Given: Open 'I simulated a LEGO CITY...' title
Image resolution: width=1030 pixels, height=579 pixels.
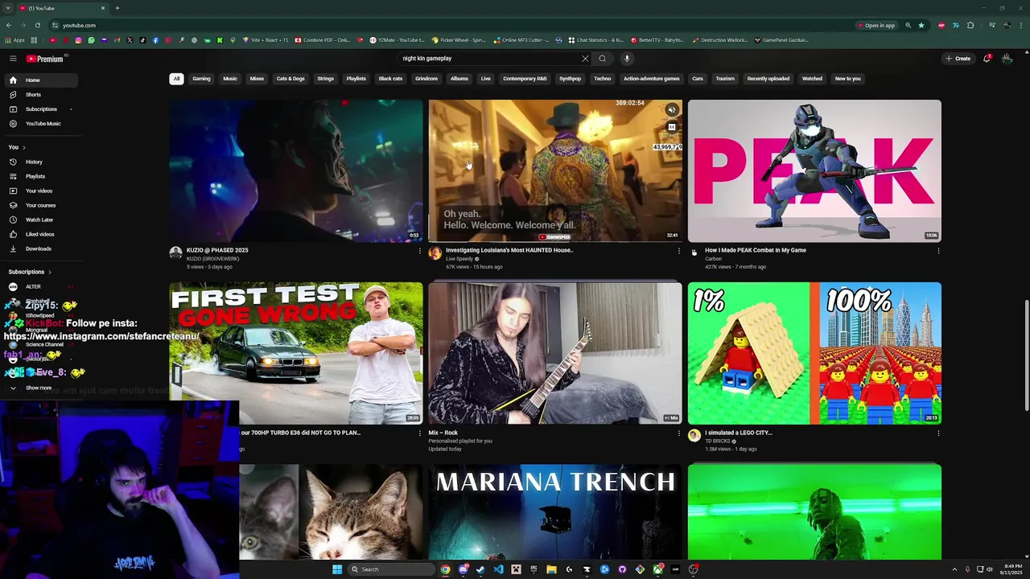Looking at the screenshot, I should [x=739, y=433].
